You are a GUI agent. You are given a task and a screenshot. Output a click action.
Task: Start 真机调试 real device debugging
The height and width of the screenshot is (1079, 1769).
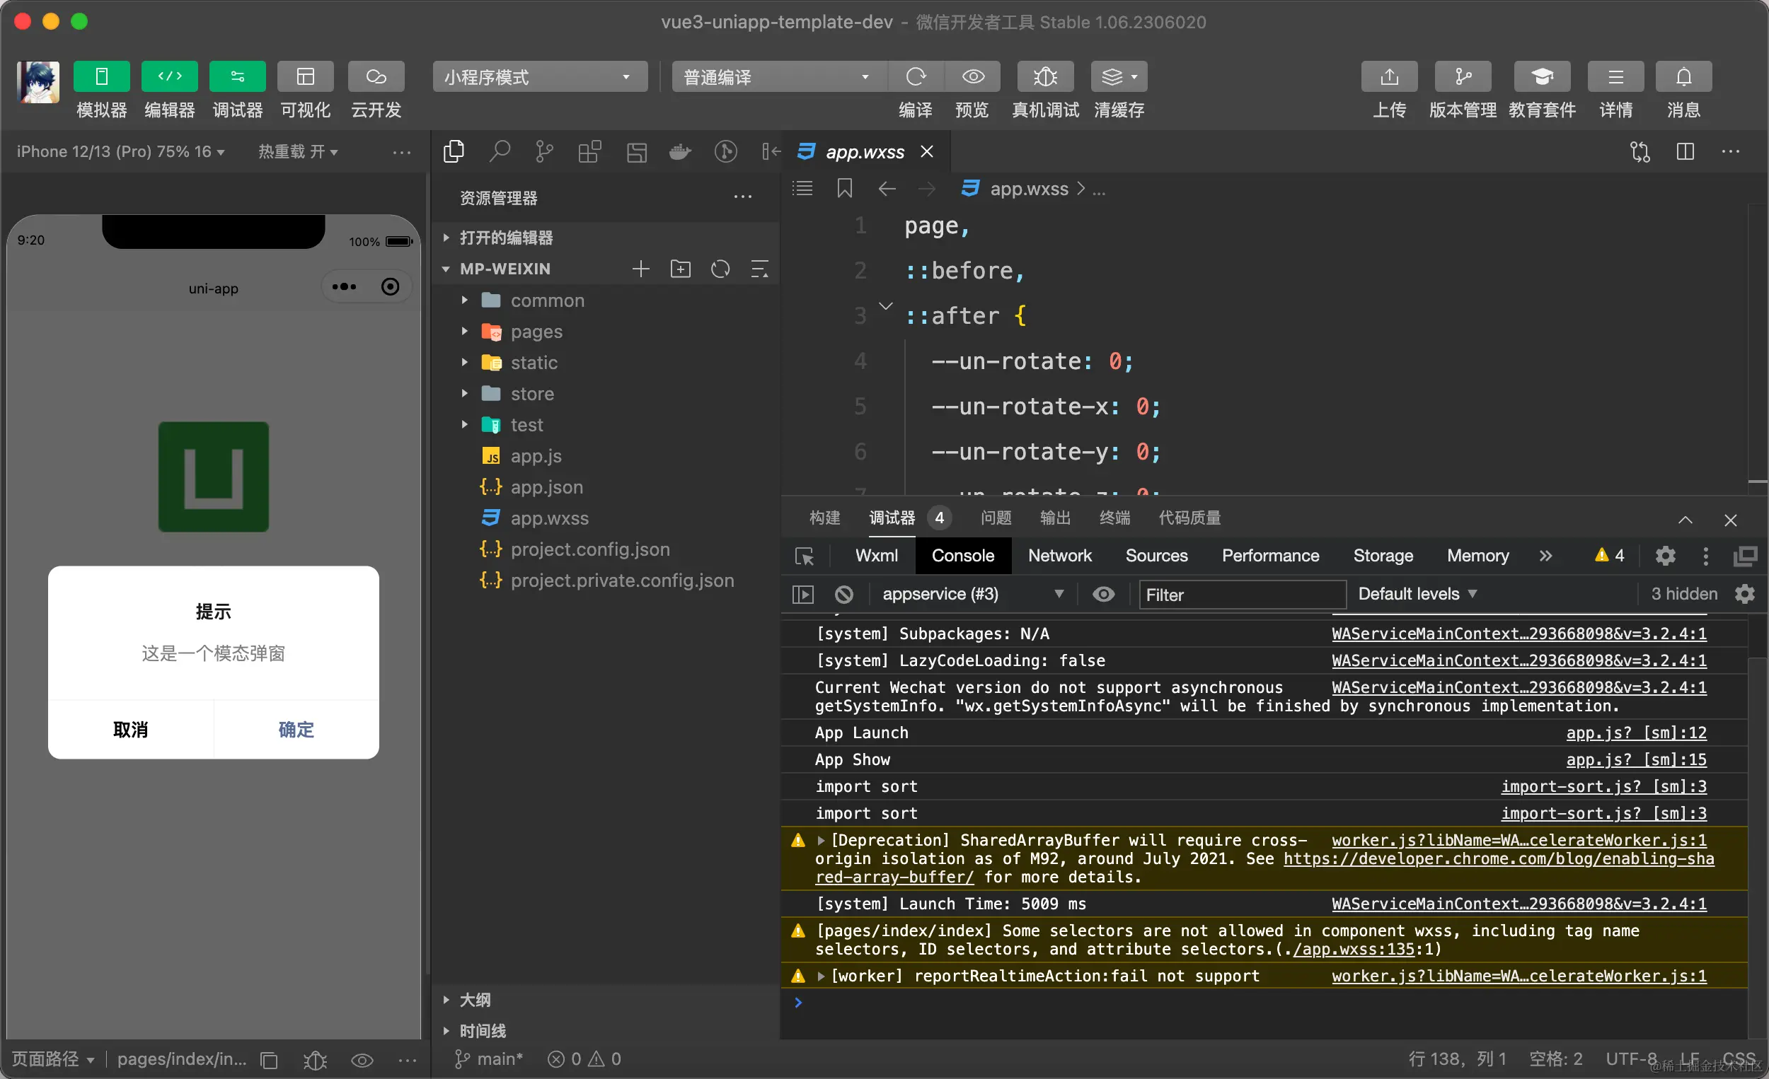click(1044, 77)
